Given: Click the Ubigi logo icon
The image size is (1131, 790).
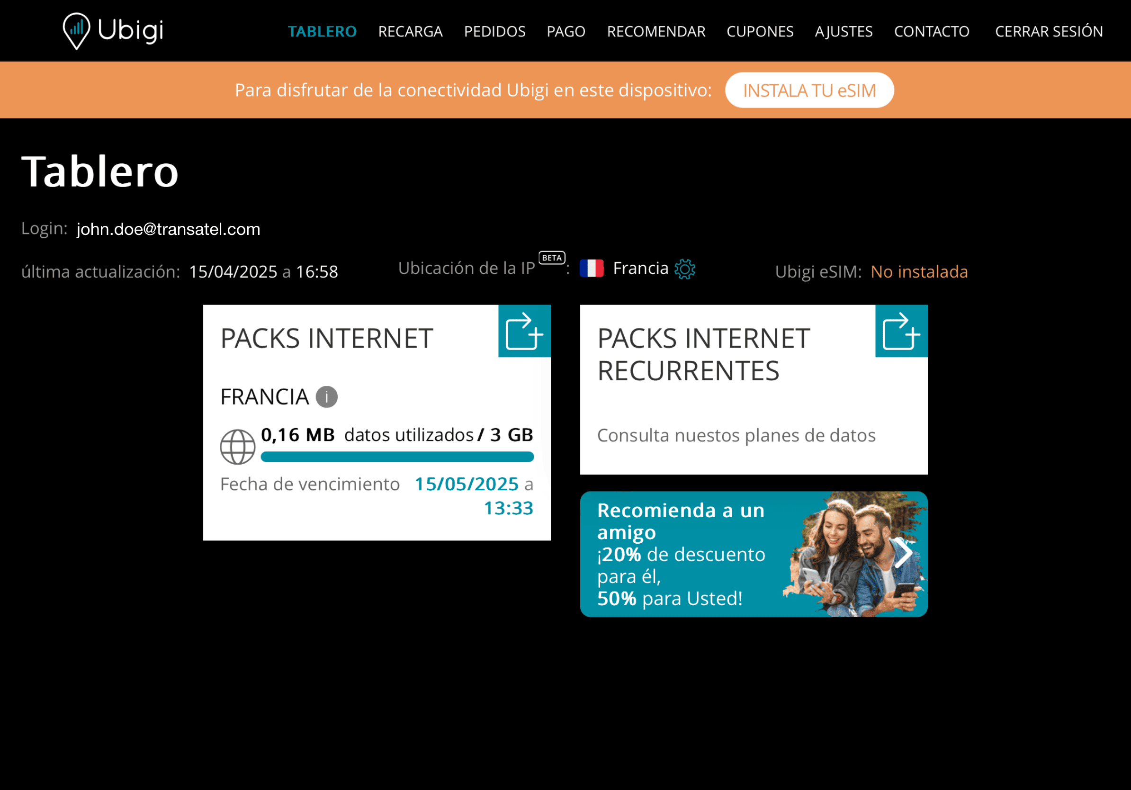Looking at the screenshot, I should click(x=76, y=30).
